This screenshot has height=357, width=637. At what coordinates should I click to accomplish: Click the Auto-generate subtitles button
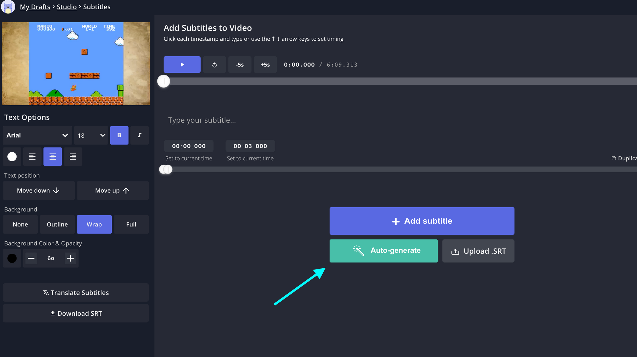point(383,251)
